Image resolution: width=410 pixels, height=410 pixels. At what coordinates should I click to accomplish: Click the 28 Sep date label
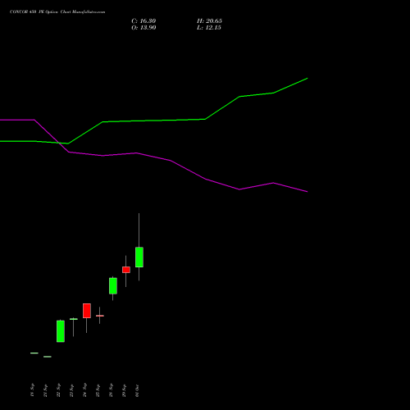[x=111, y=390]
